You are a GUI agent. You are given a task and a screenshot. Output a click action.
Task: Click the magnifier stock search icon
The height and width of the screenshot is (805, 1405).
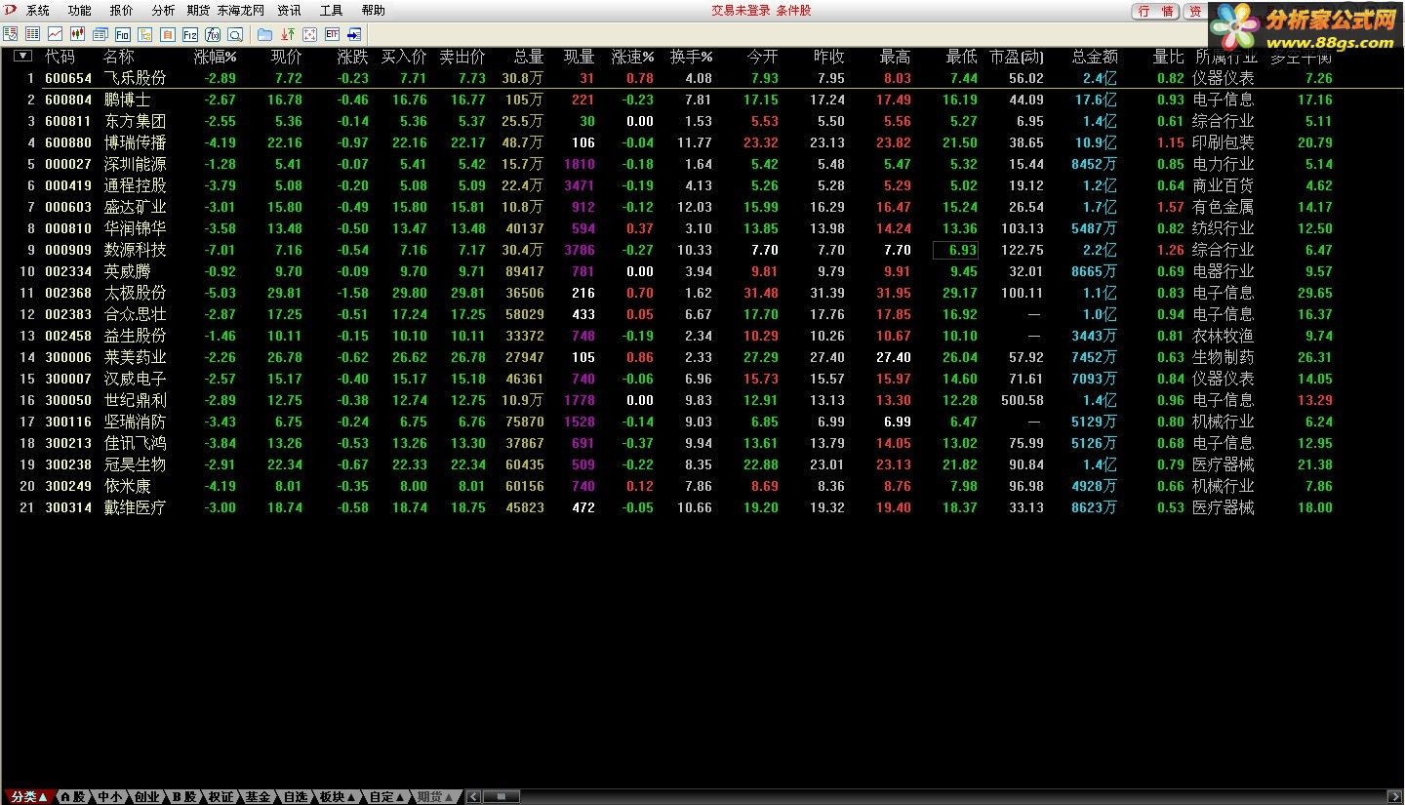pos(235,34)
